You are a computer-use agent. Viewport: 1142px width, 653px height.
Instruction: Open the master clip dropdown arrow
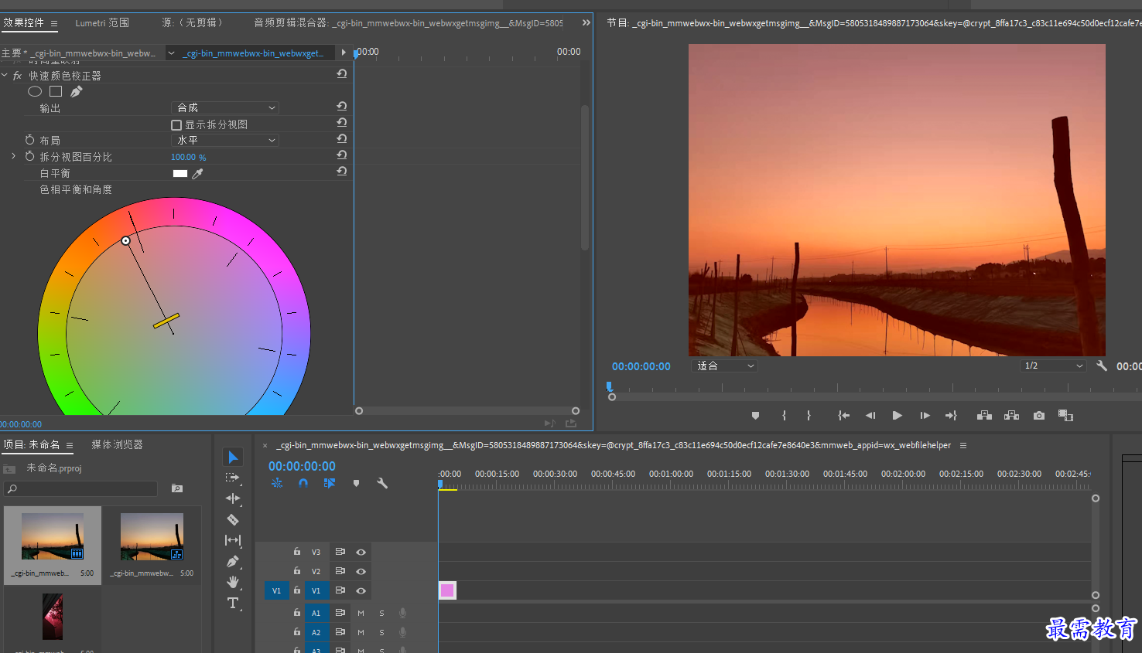(172, 53)
